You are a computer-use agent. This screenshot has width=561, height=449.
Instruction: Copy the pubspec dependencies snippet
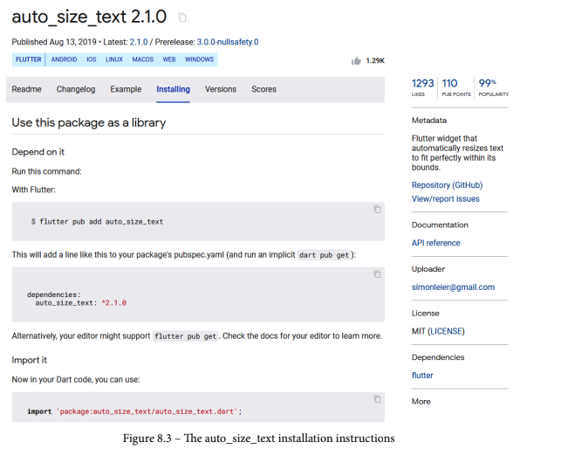[377, 274]
